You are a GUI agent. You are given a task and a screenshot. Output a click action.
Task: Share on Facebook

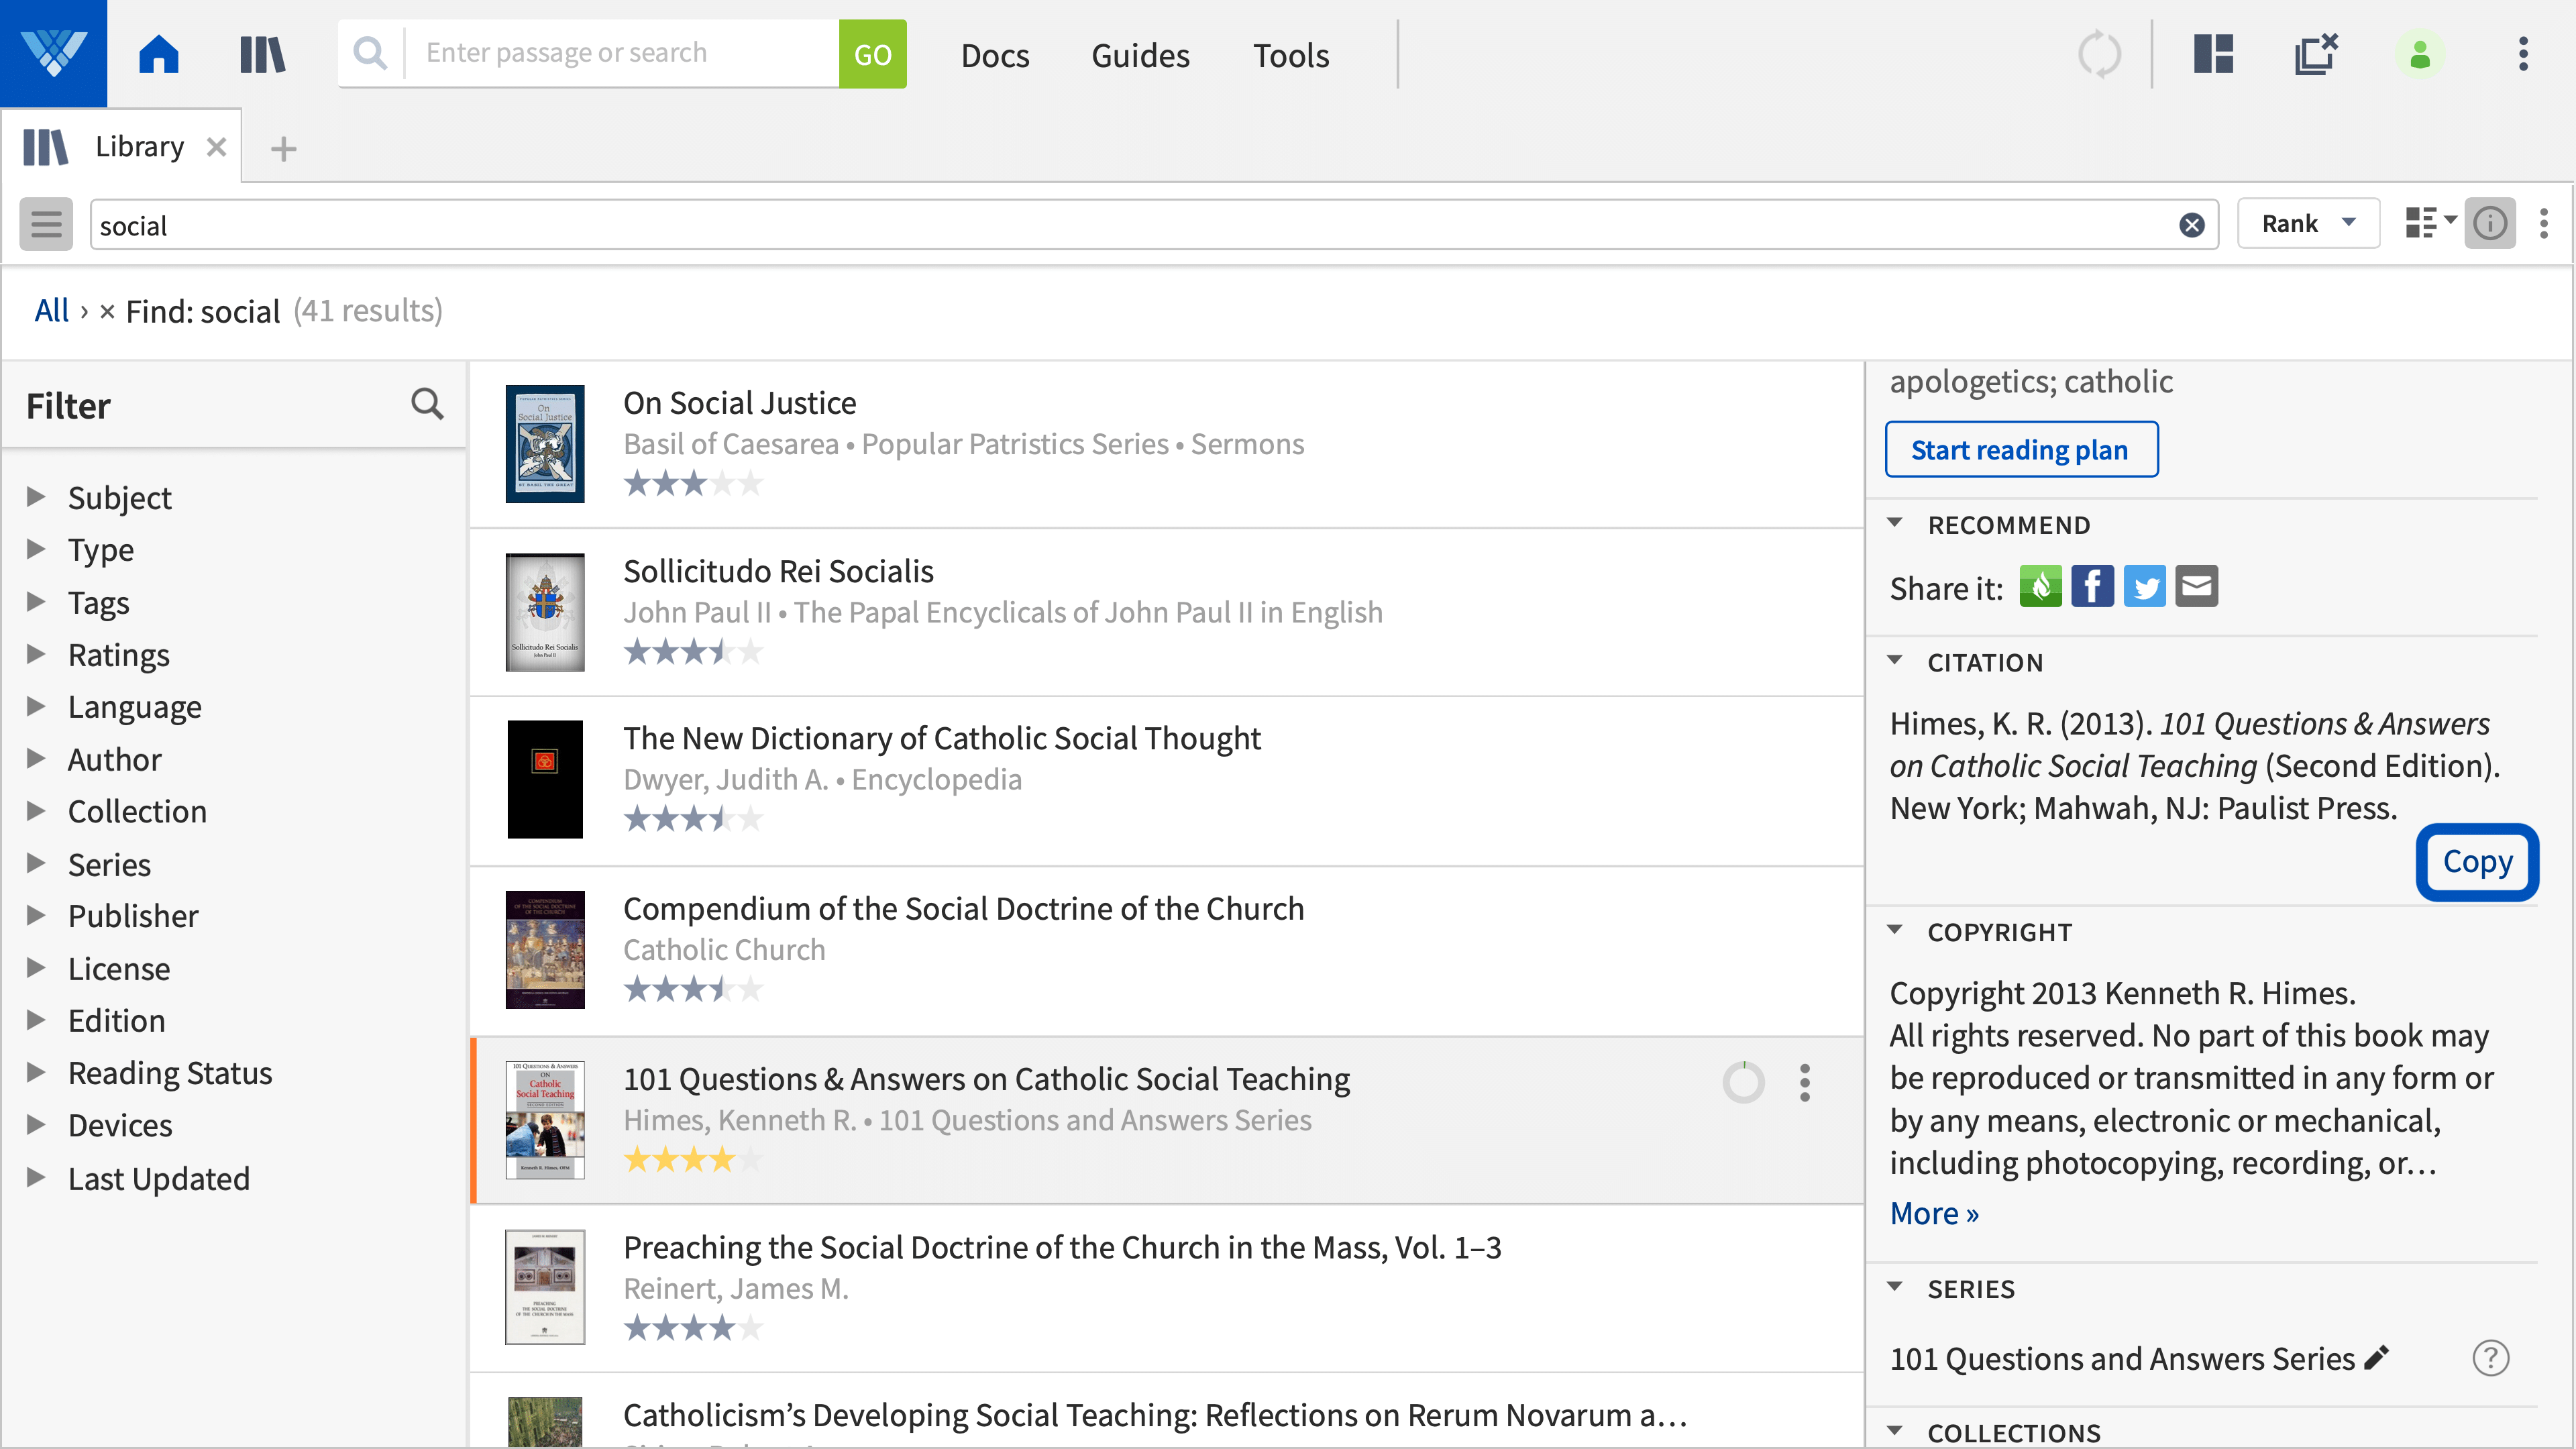2092,586
